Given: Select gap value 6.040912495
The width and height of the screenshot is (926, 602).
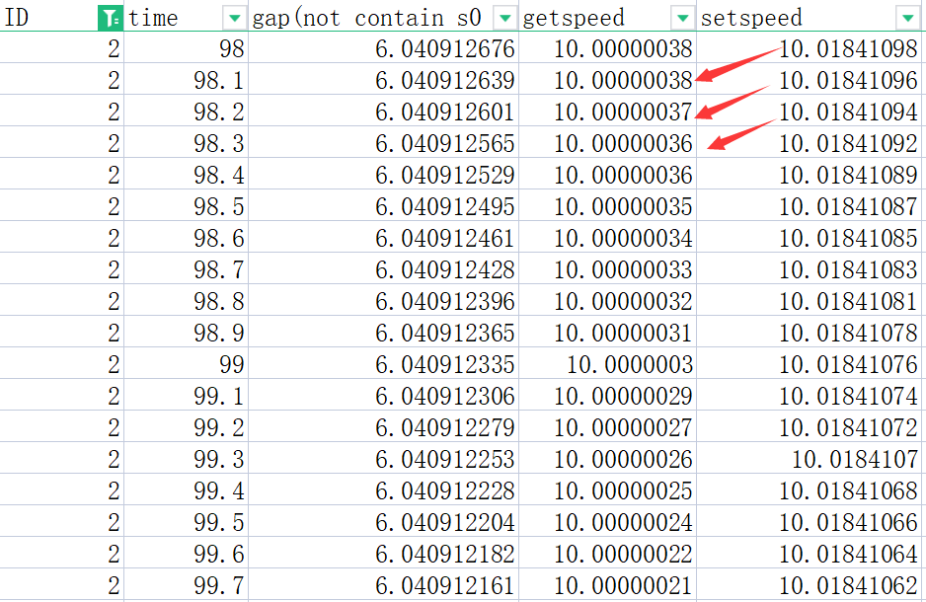Looking at the screenshot, I should click(x=383, y=206).
